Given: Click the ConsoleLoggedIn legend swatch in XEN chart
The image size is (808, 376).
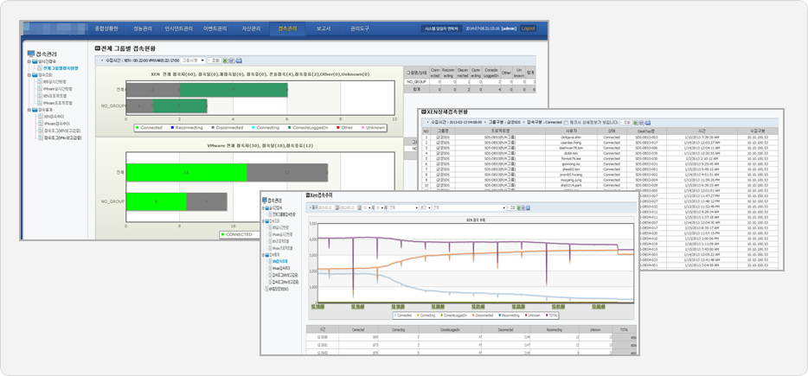Looking at the screenshot, I should tap(292, 127).
